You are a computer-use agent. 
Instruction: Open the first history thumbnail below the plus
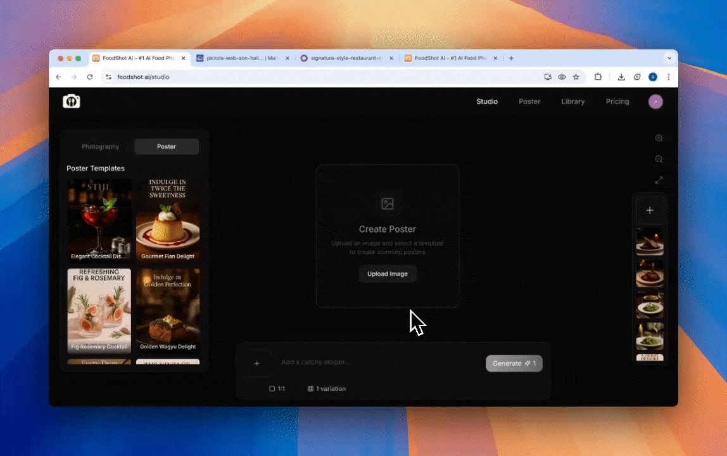click(650, 241)
